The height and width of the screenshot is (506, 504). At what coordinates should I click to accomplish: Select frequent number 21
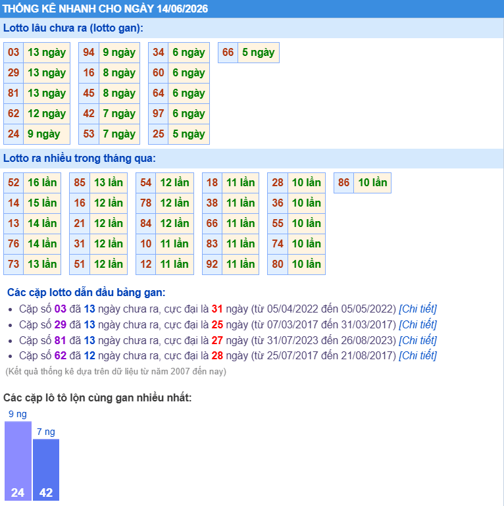[80, 223]
